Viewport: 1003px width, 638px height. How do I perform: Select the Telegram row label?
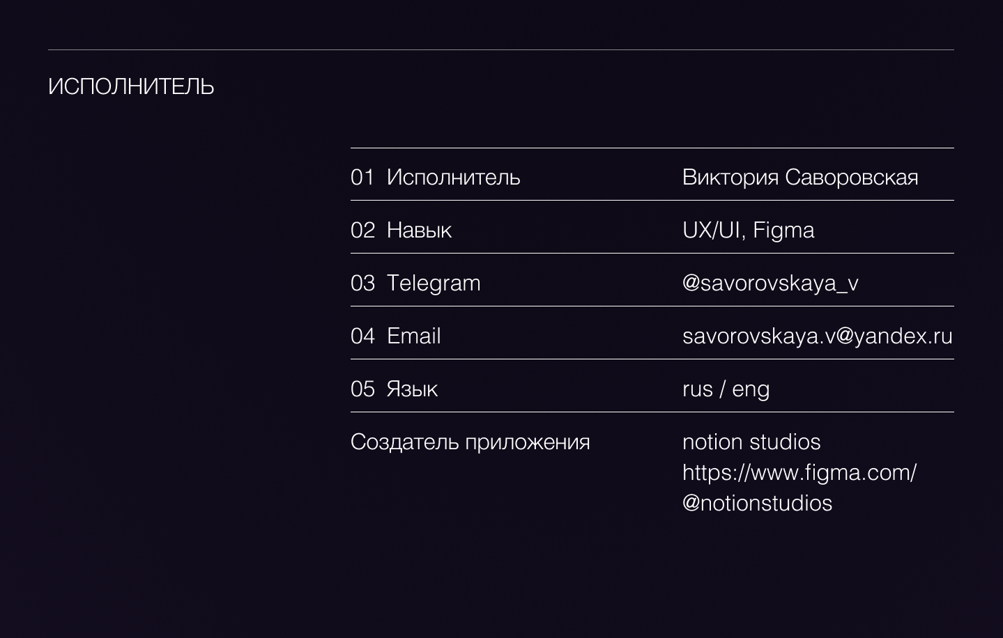pos(434,283)
